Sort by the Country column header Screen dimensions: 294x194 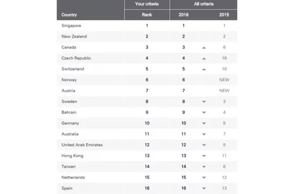(x=69, y=15)
